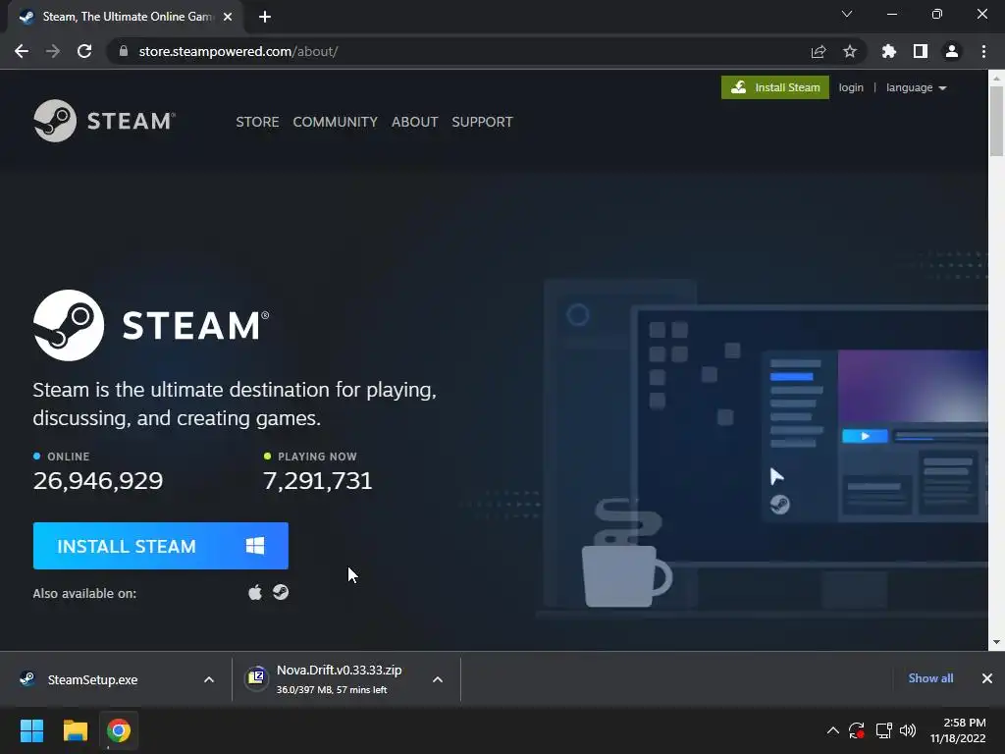
Task: Click the large Steam logo above tagline
Action: point(151,325)
